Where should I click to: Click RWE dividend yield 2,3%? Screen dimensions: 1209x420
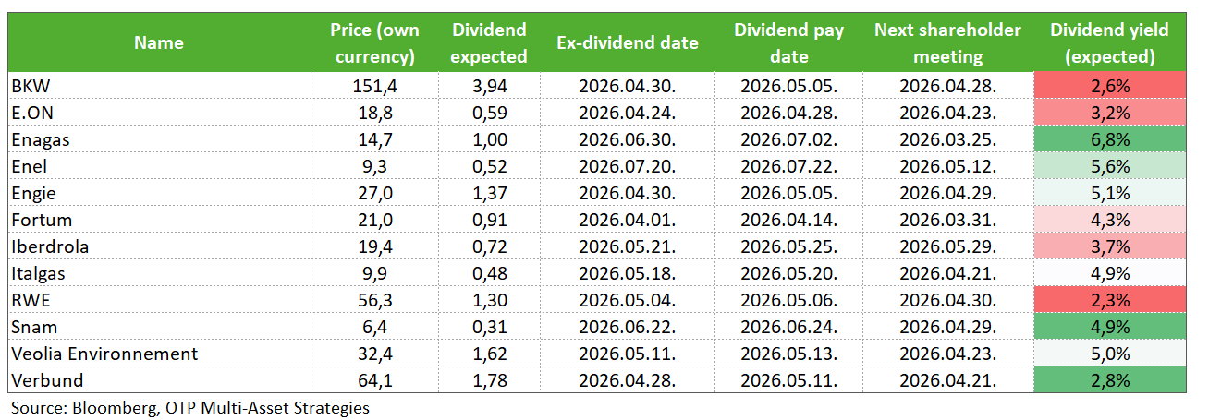click(x=1109, y=300)
